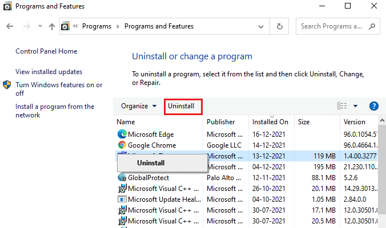Click the Visual C++ icon dated 26-10-2021
Screen dimensions: 386x228
pyautogui.click(x=122, y=189)
